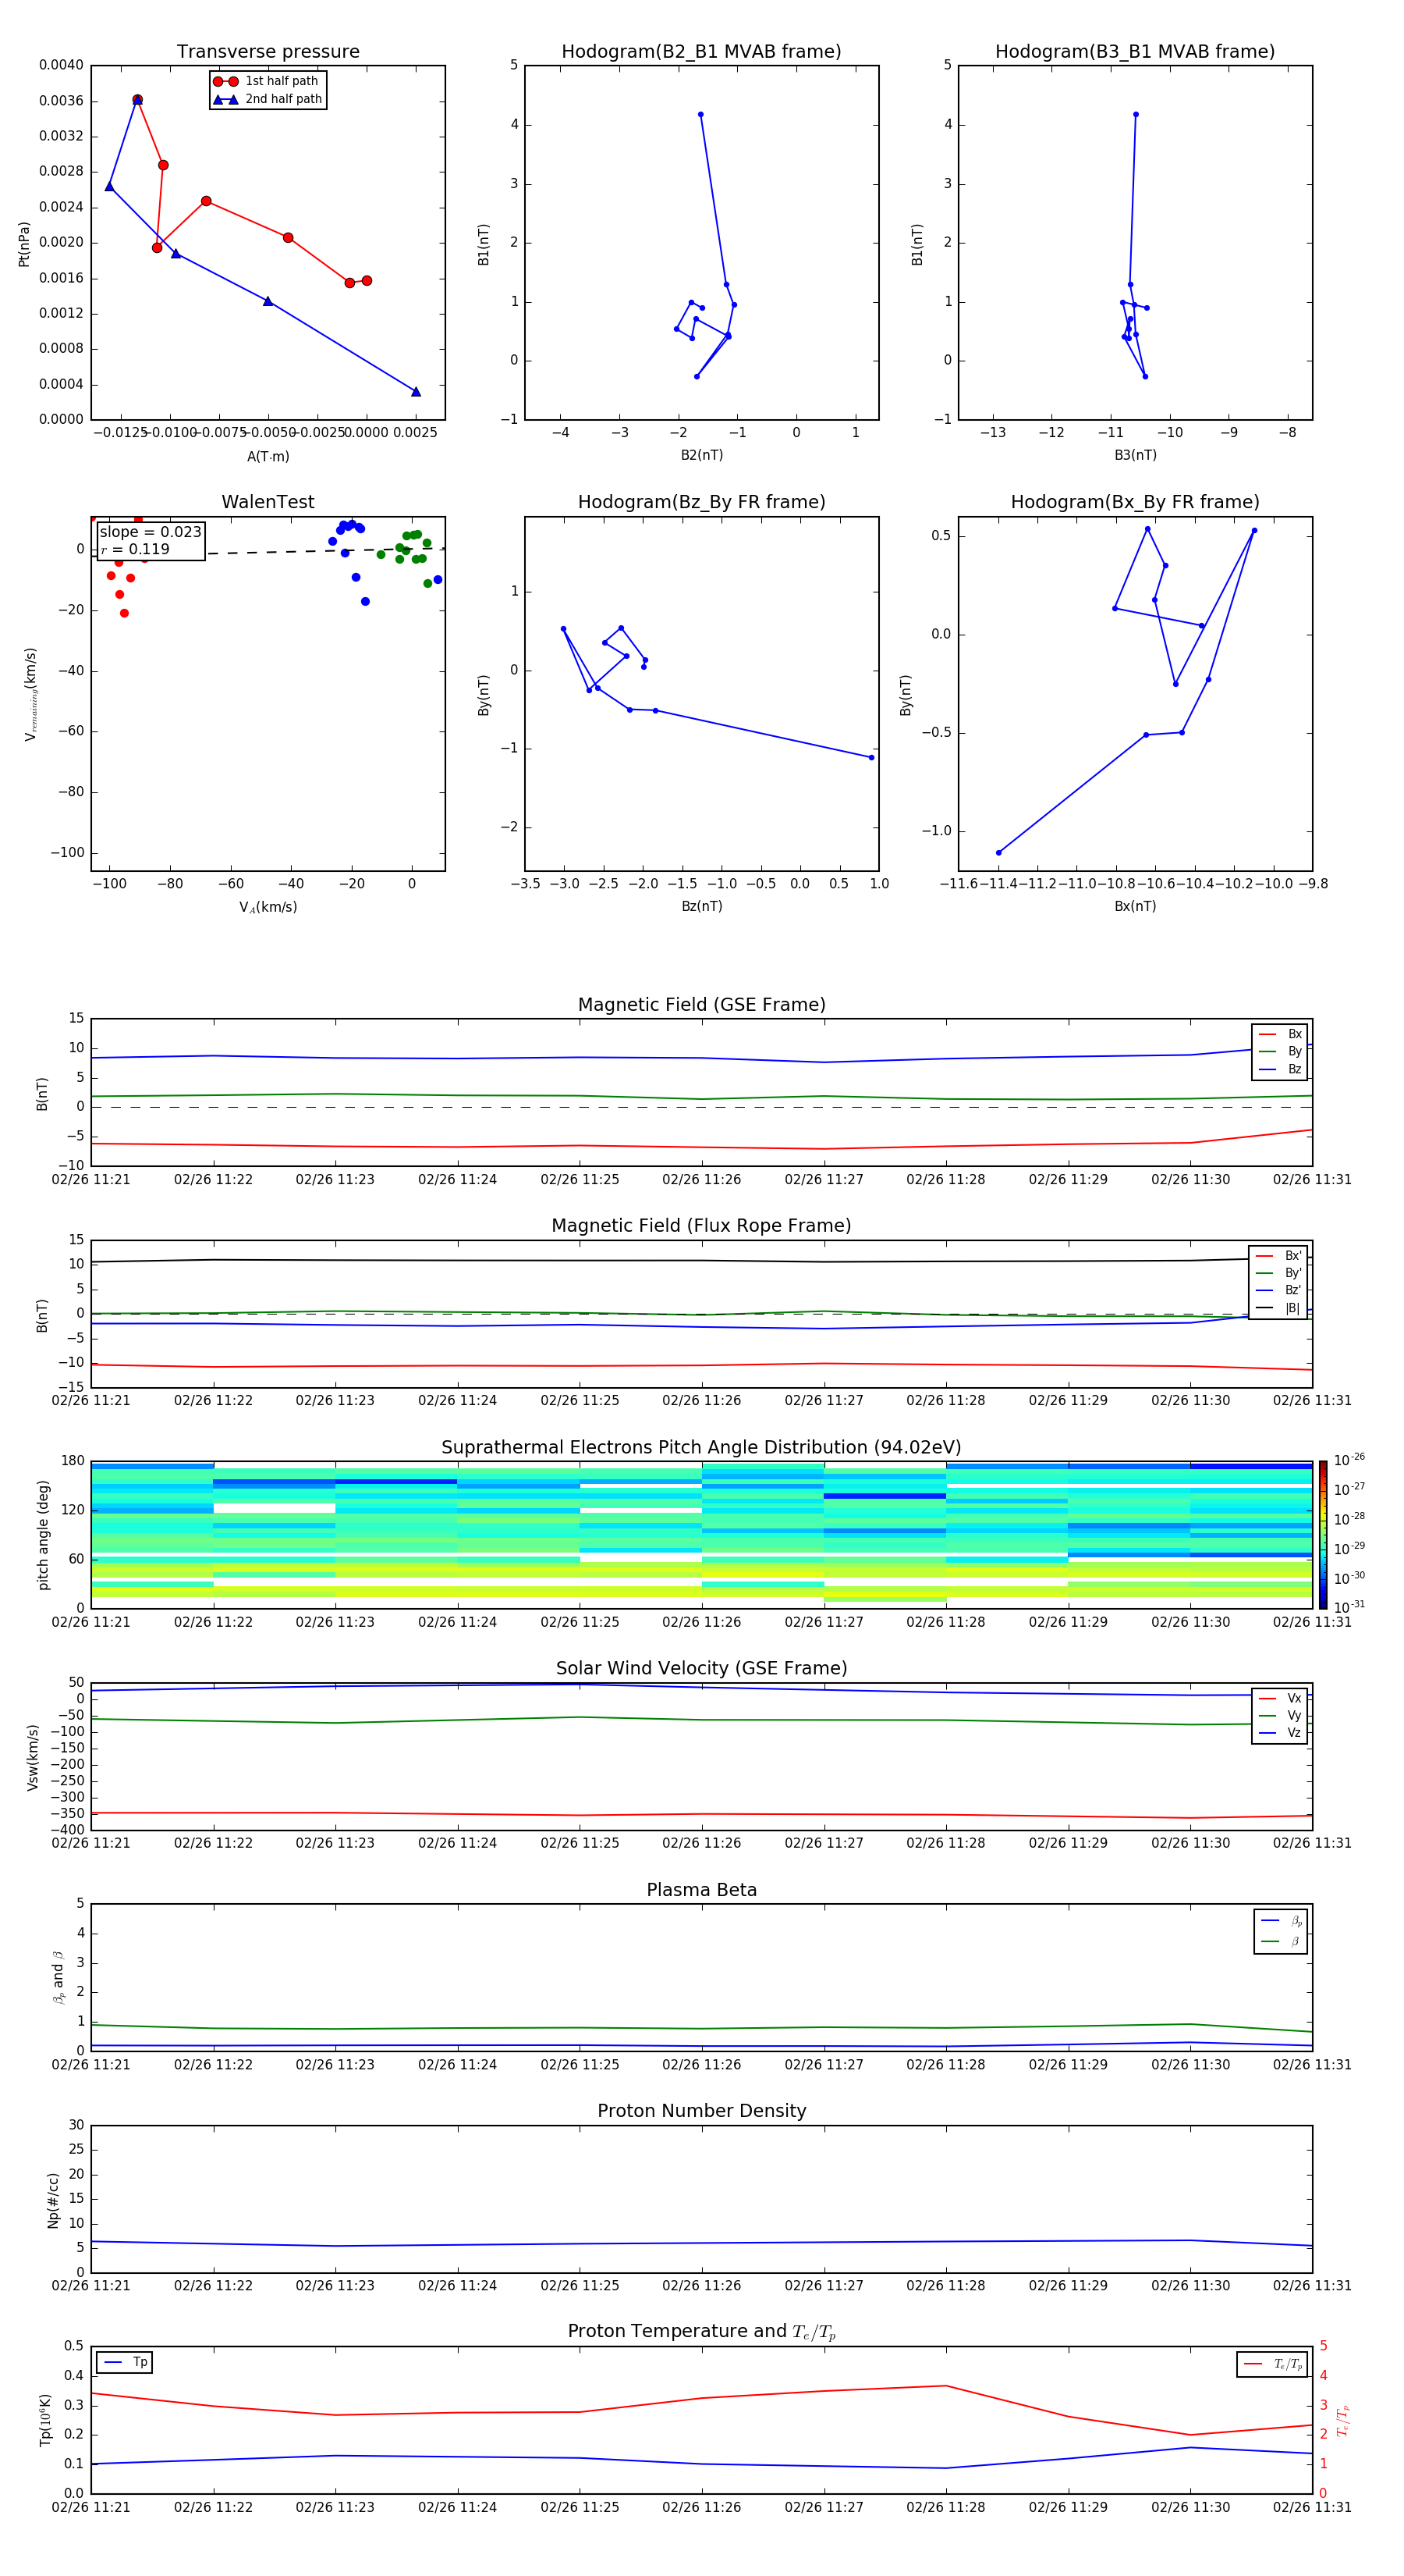Click the 'Hodogram(B3_B1 MVAB frame)' title
This screenshot has height=2576, width=1404.
(x=1135, y=52)
